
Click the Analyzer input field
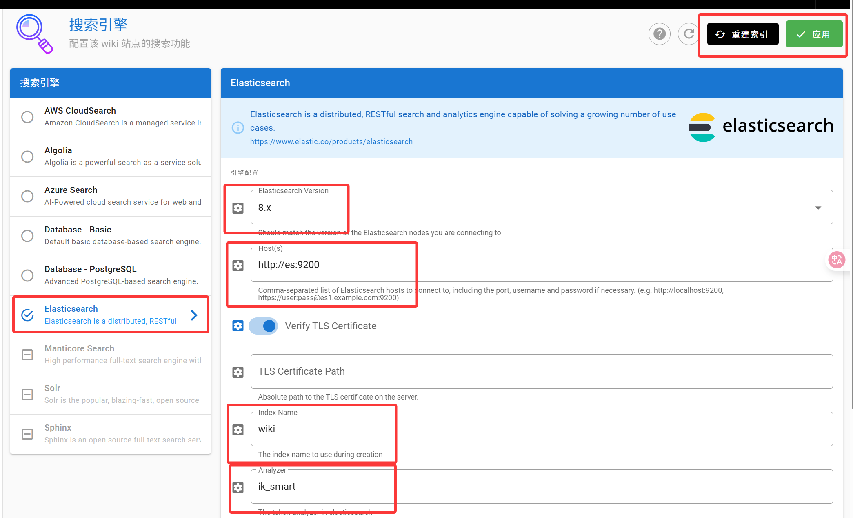click(x=542, y=487)
